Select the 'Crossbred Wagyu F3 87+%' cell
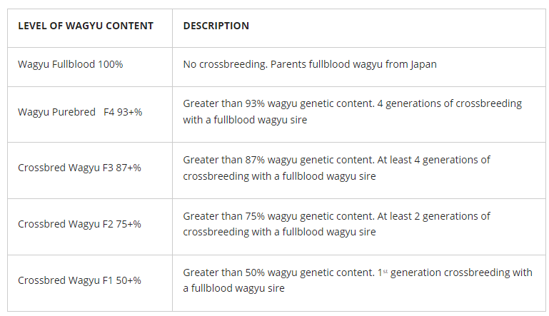 79,168
